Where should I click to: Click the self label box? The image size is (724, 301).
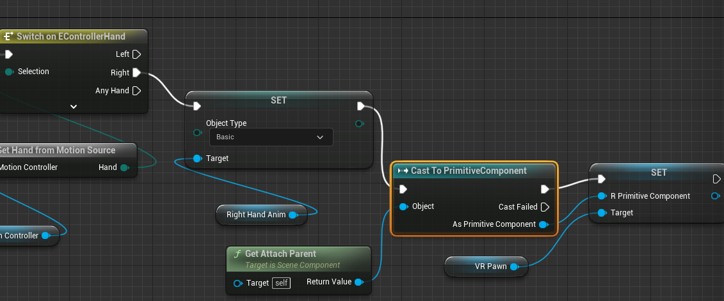281,282
